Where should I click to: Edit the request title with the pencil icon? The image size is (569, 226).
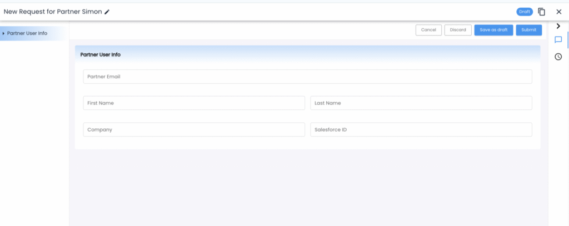pos(107,12)
